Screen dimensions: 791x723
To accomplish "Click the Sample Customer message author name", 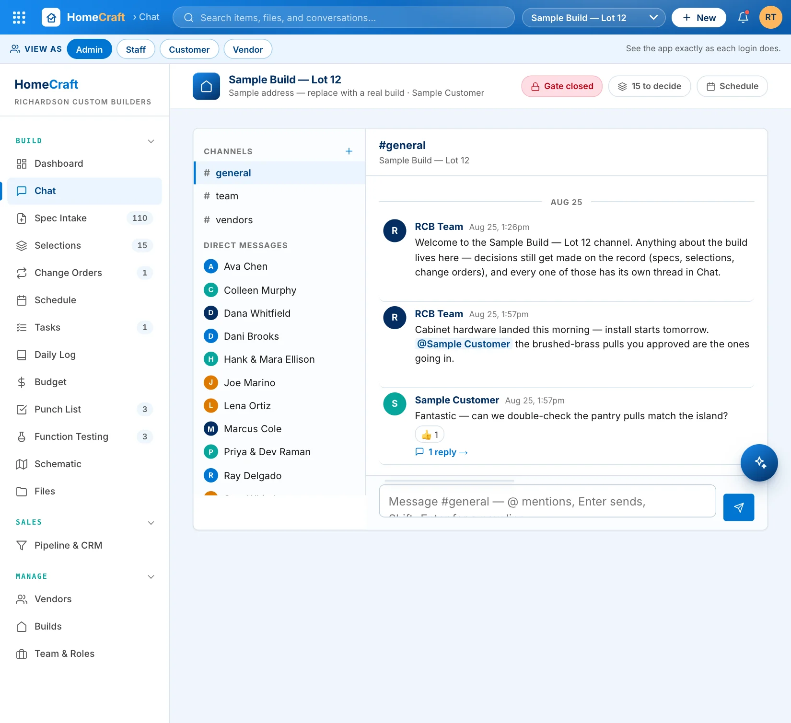I will tap(457, 400).
